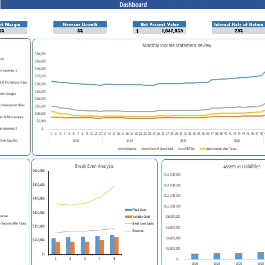
Task: Click the Dashboard title banner
Action: (133, 4)
